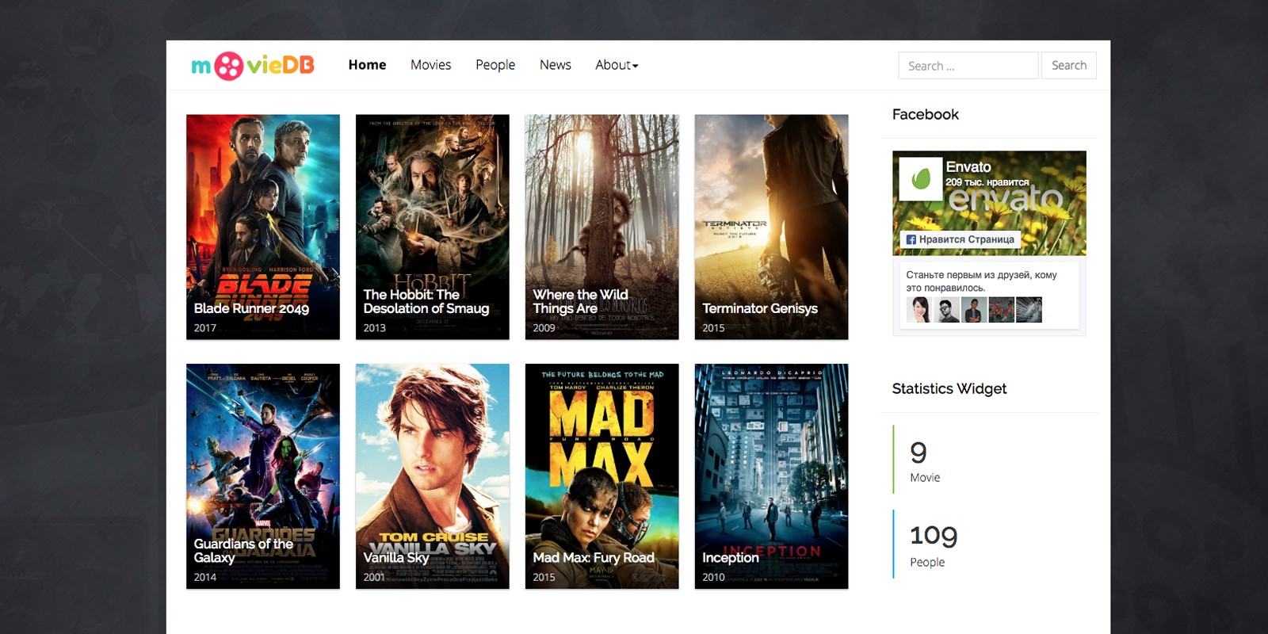This screenshot has height=634, width=1268.
Task: Open the About dropdown menu
Action: [x=616, y=65]
